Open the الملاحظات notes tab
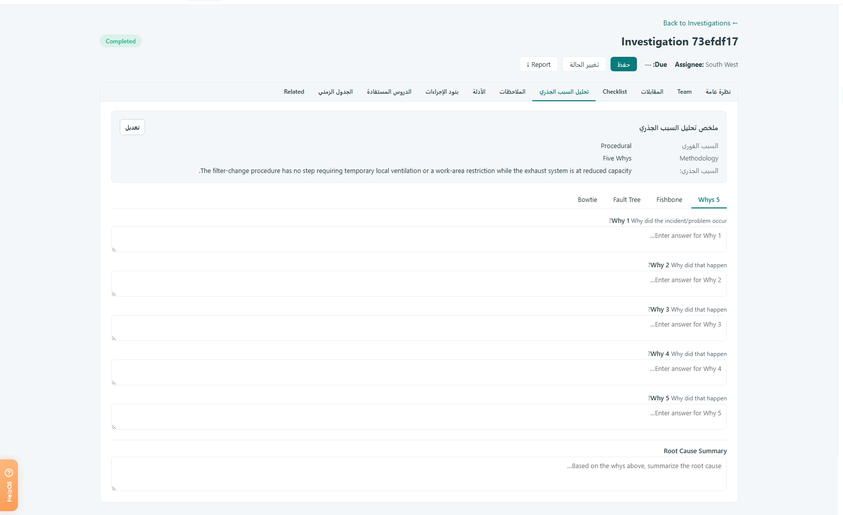This screenshot has width=843, height=515. coord(512,92)
